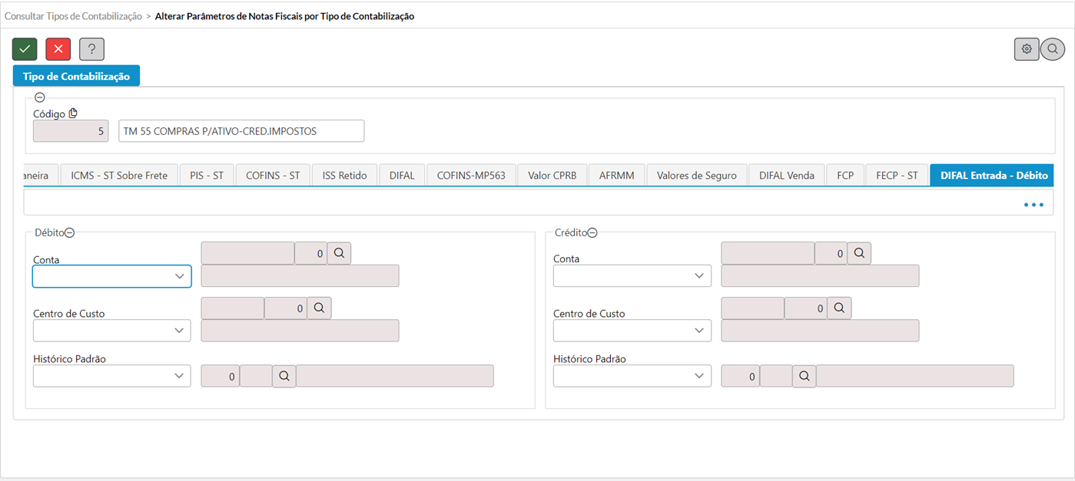The height and width of the screenshot is (481, 1075).
Task: Cancel editing with the red X button
Action: coord(58,49)
